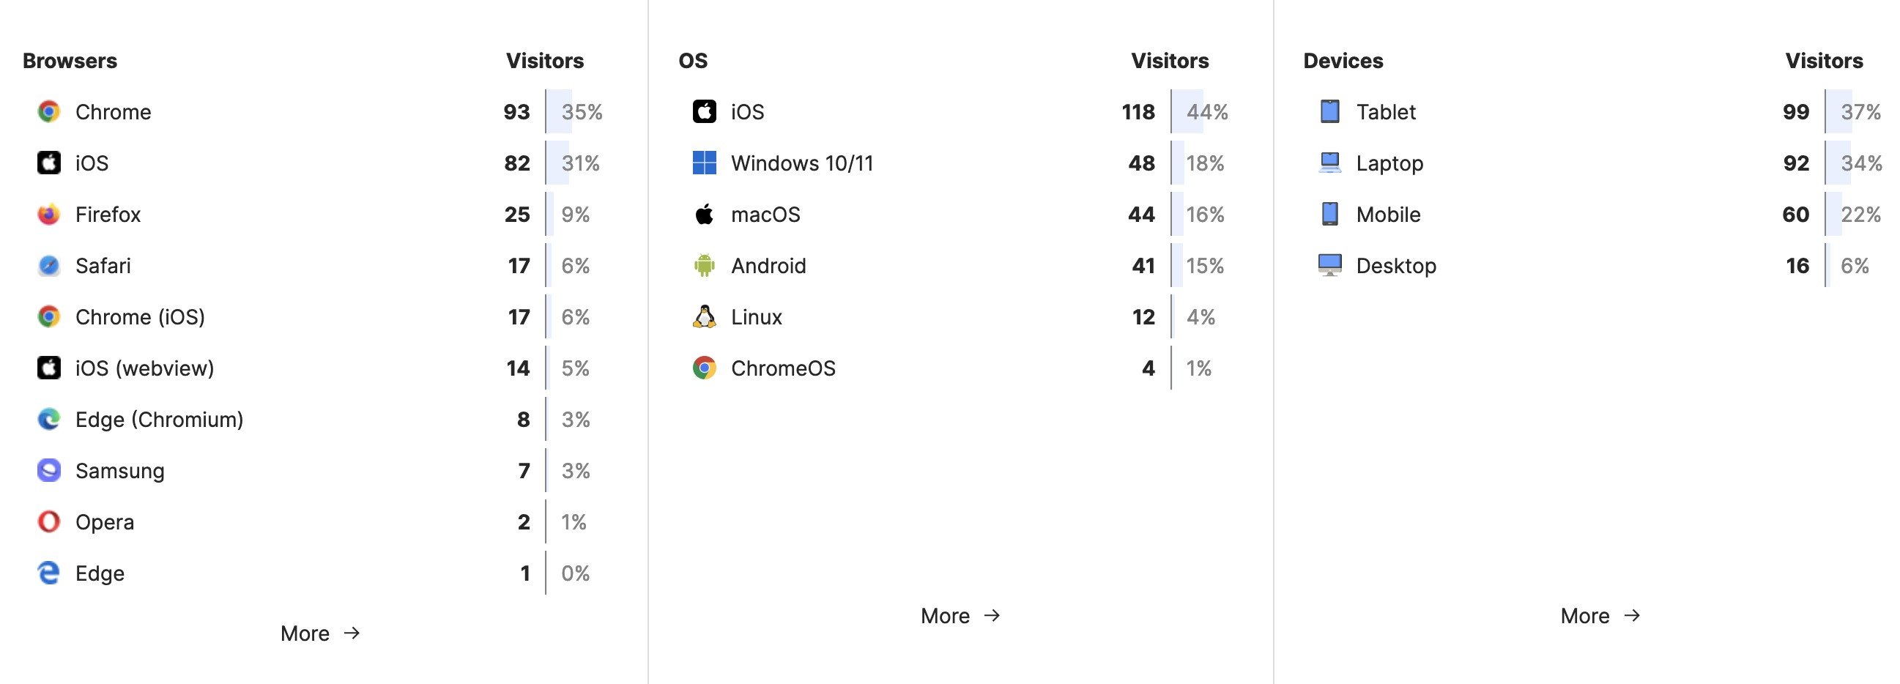This screenshot has height=684, width=1900.
Task: Select the Safari compass icon
Action: pyautogui.click(x=48, y=265)
